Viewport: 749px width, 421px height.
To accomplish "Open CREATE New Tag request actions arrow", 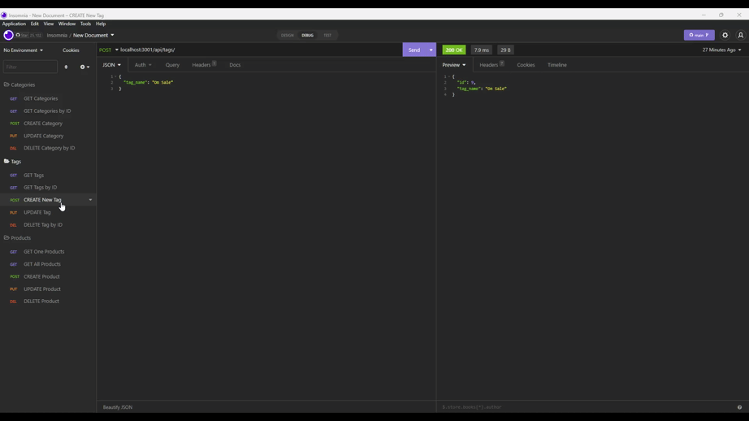I will pos(90,200).
